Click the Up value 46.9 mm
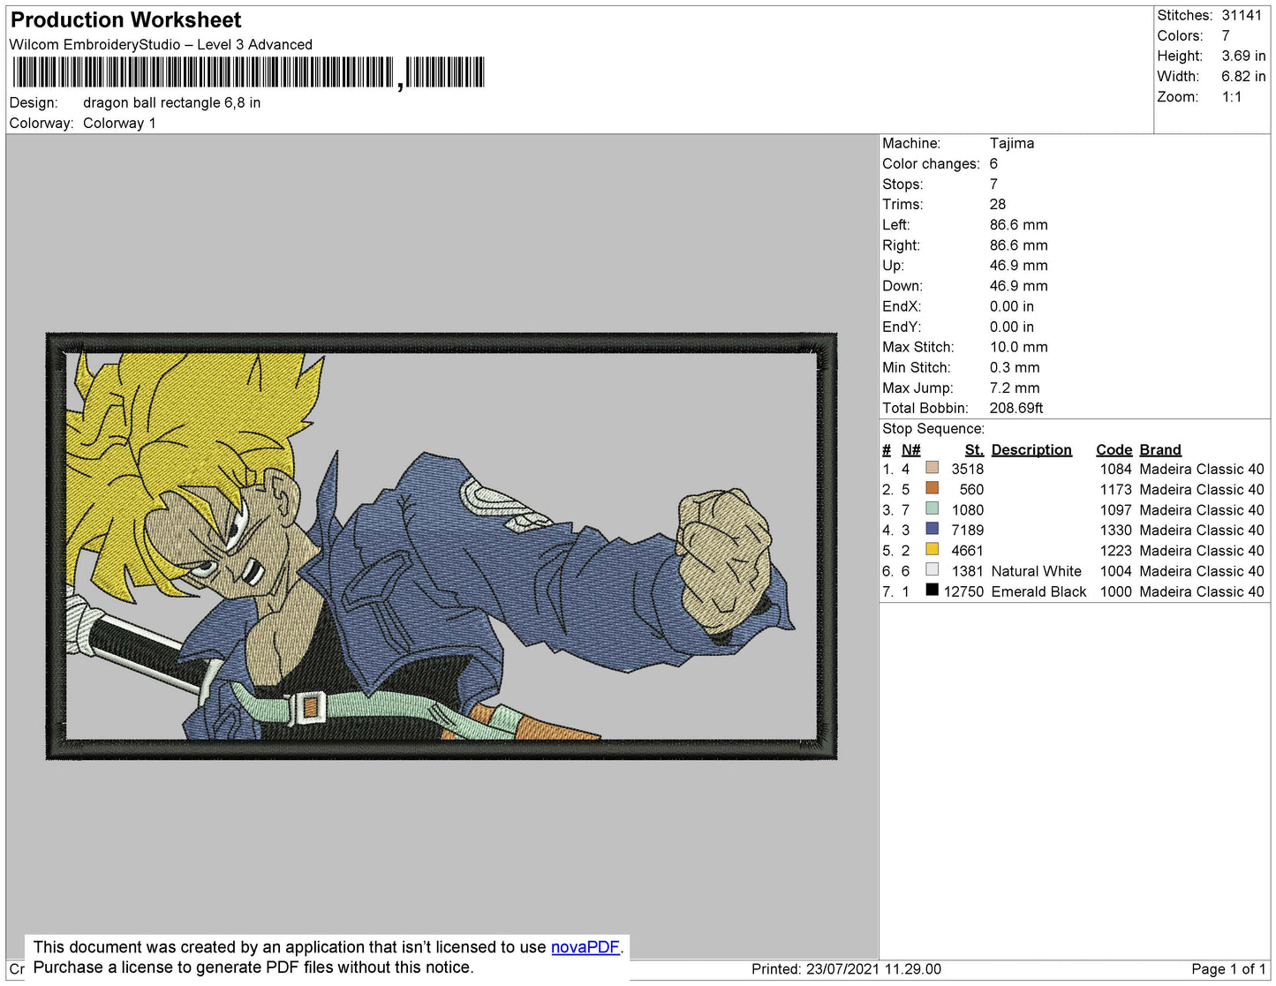The height and width of the screenshot is (986, 1276). pos(1019,265)
